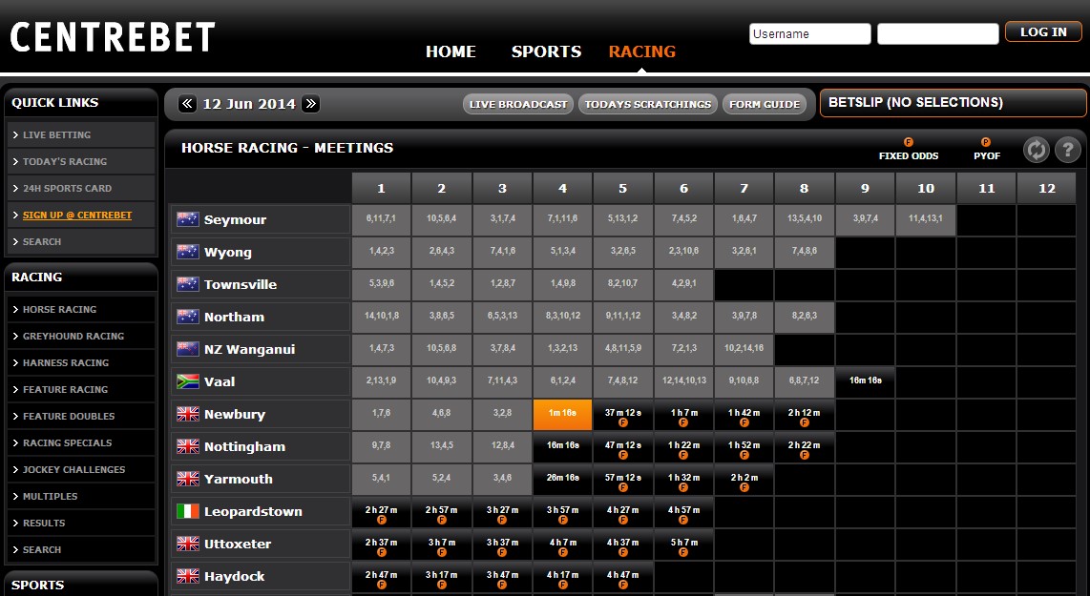Click the Nottingham UK flag icon
The height and width of the screenshot is (596, 1090).
click(x=188, y=446)
